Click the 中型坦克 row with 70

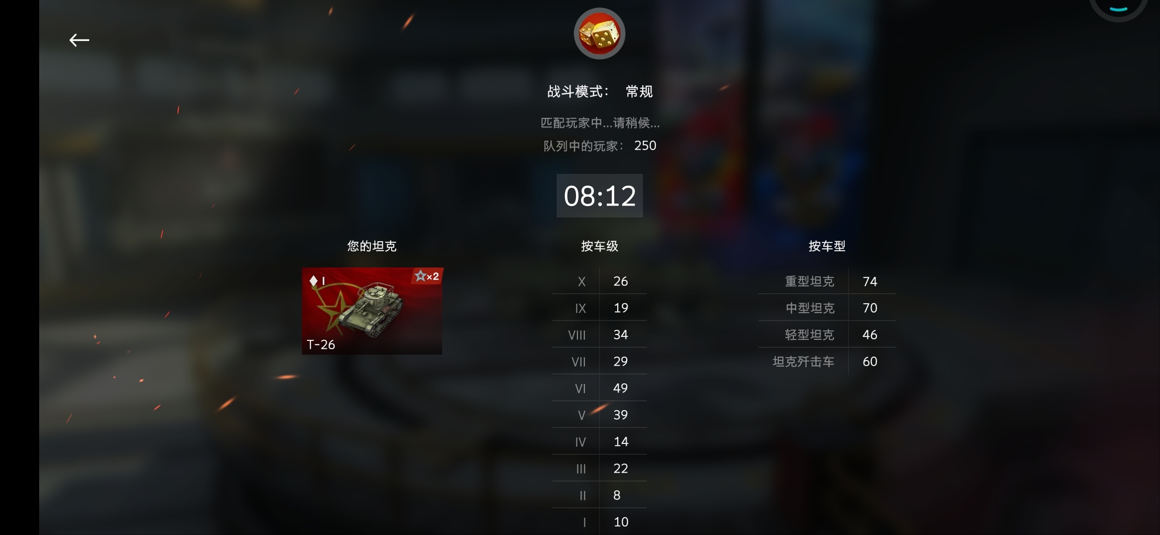click(x=827, y=308)
